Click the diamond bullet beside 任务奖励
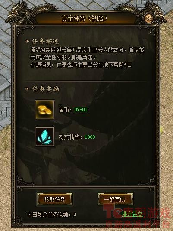 (x=27, y=89)
